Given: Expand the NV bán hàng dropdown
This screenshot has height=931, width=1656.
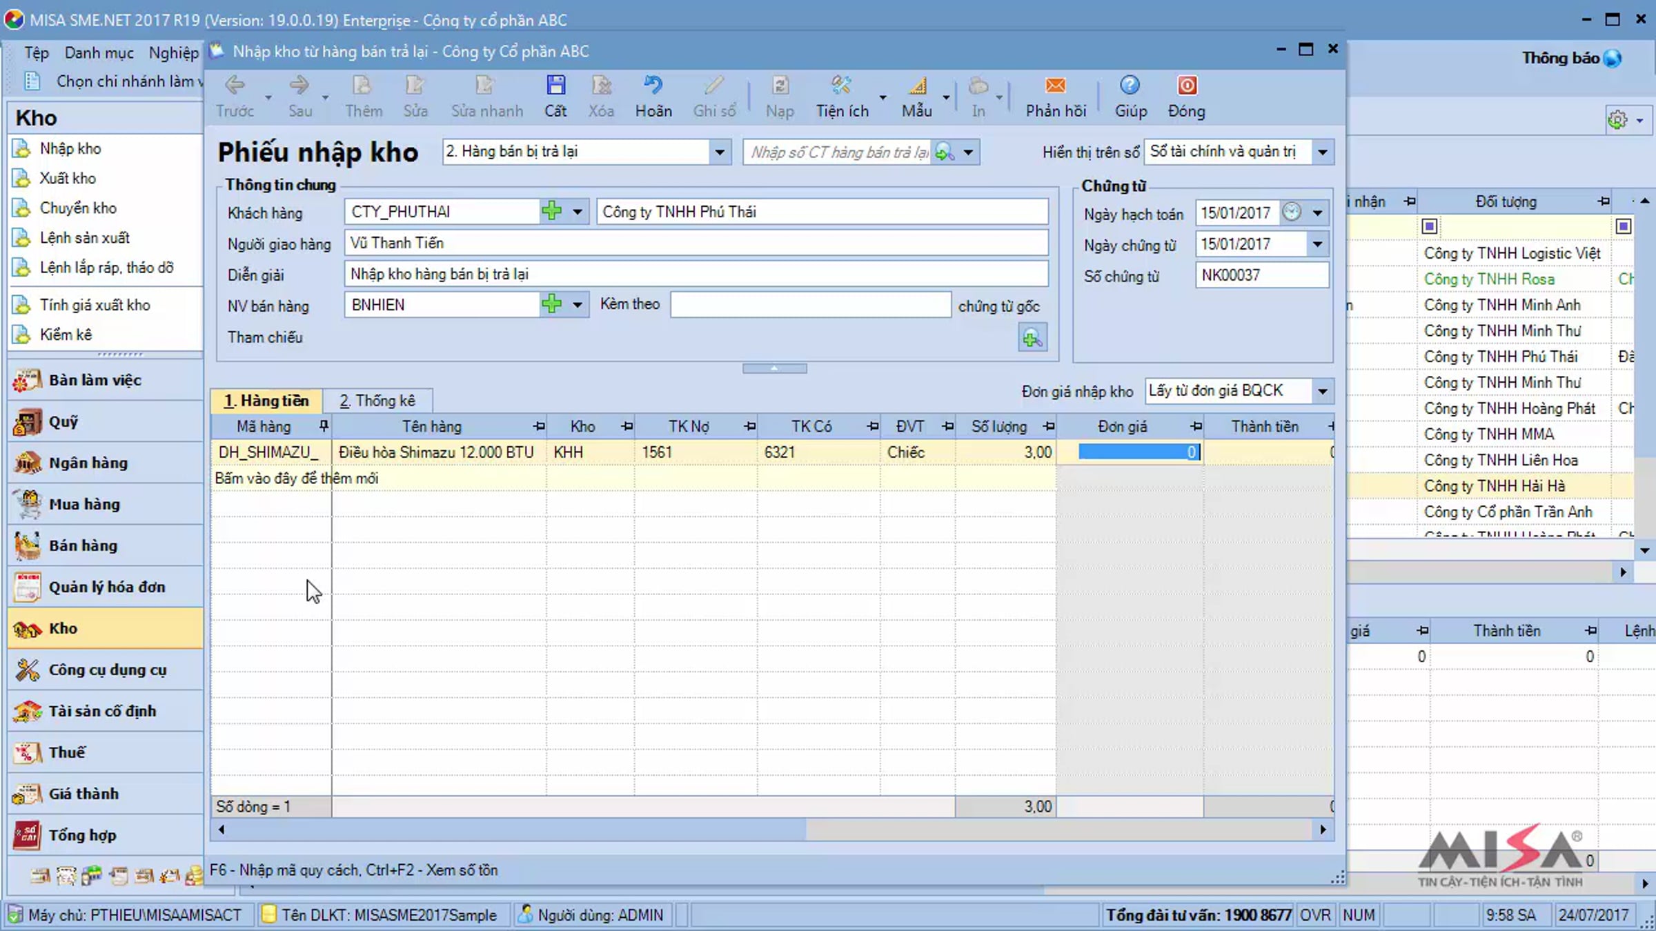Looking at the screenshot, I should (578, 305).
